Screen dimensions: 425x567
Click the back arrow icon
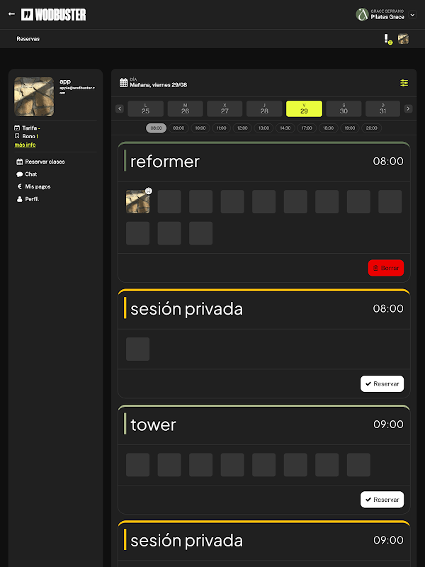(x=11, y=14)
